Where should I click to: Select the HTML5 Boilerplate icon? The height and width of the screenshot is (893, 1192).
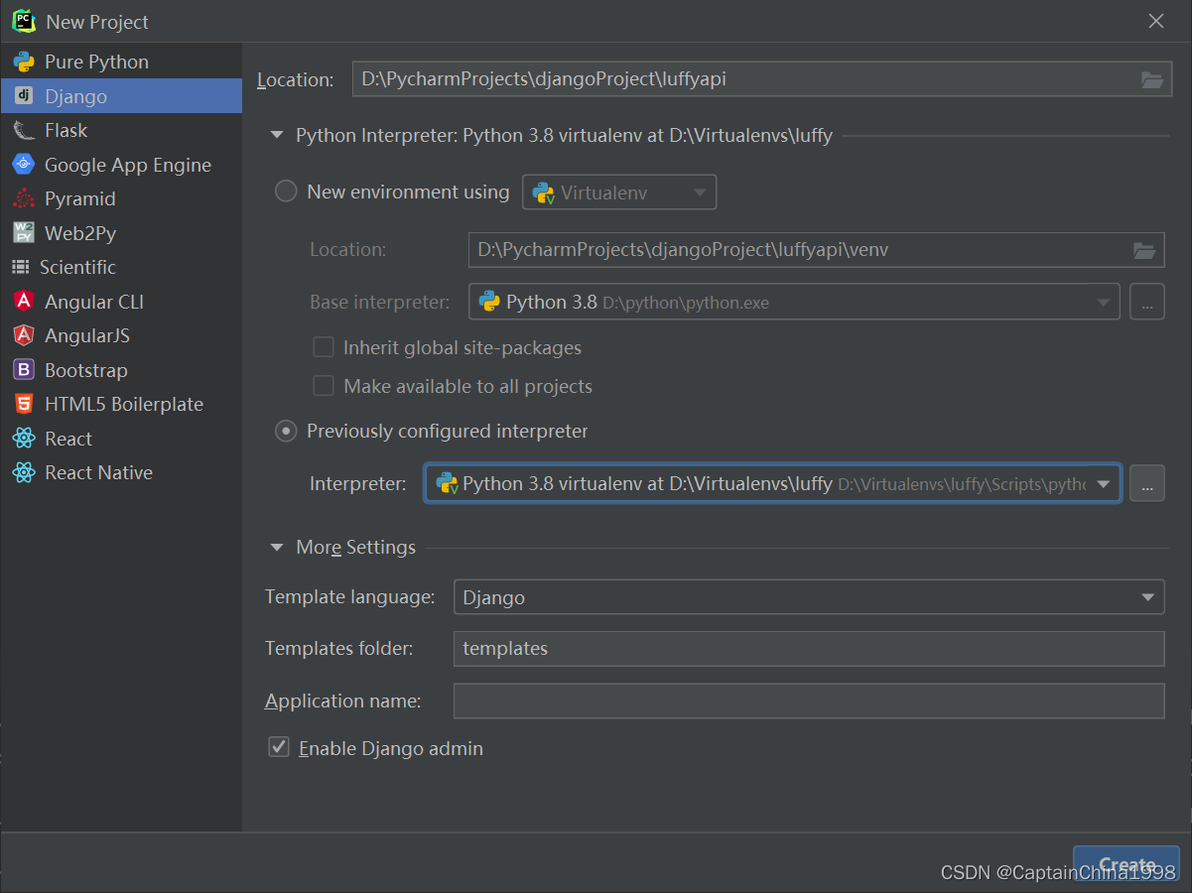click(24, 404)
